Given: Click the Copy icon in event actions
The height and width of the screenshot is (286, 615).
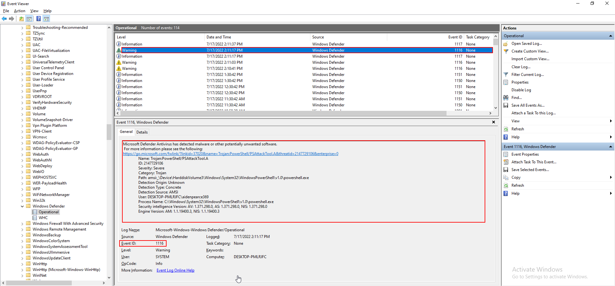Looking at the screenshot, I should pyautogui.click(x=506, y=177).
